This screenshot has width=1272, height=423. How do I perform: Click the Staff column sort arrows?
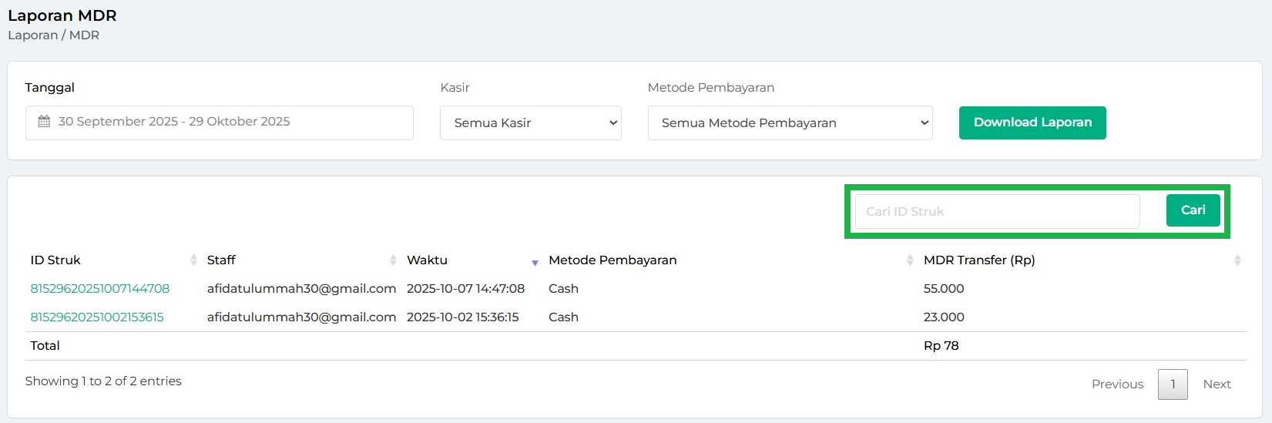393,260
